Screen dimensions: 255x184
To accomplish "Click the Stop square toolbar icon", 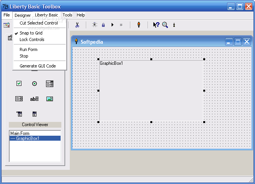I will tap(121, 25).
